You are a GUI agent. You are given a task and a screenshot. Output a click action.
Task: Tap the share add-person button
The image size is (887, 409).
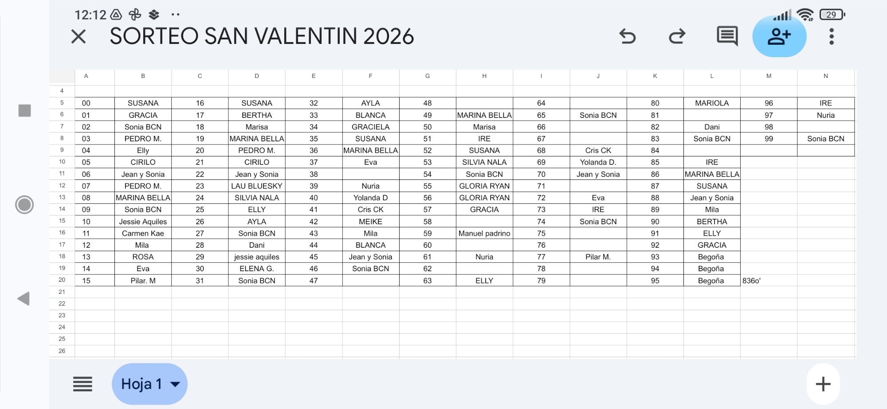pyautogui.click(x=779, y=36)
